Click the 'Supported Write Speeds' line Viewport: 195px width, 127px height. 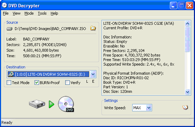click(139, 64)
